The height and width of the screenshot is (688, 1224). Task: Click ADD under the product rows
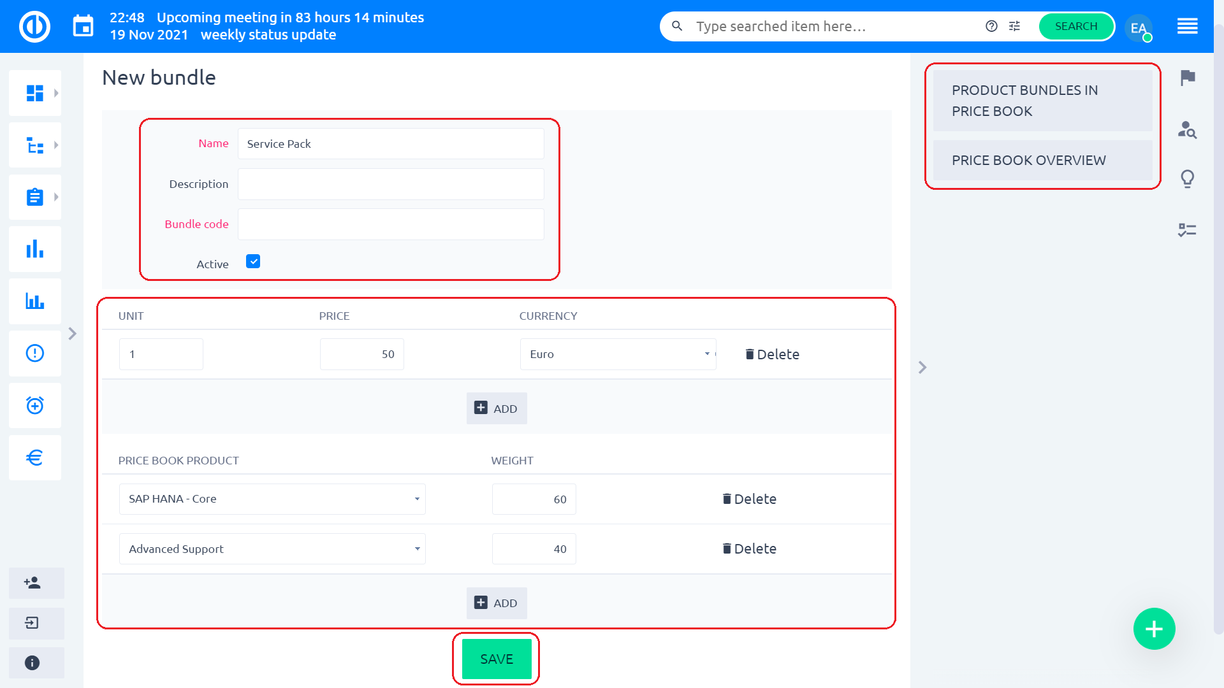coord(497,603)
